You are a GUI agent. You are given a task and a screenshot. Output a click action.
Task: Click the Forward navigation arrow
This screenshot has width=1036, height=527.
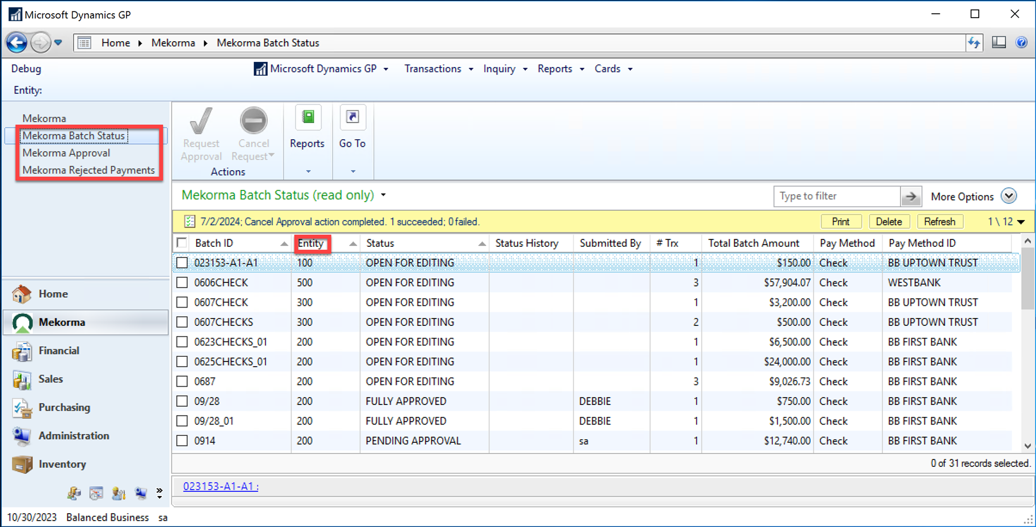coord(41,42)
